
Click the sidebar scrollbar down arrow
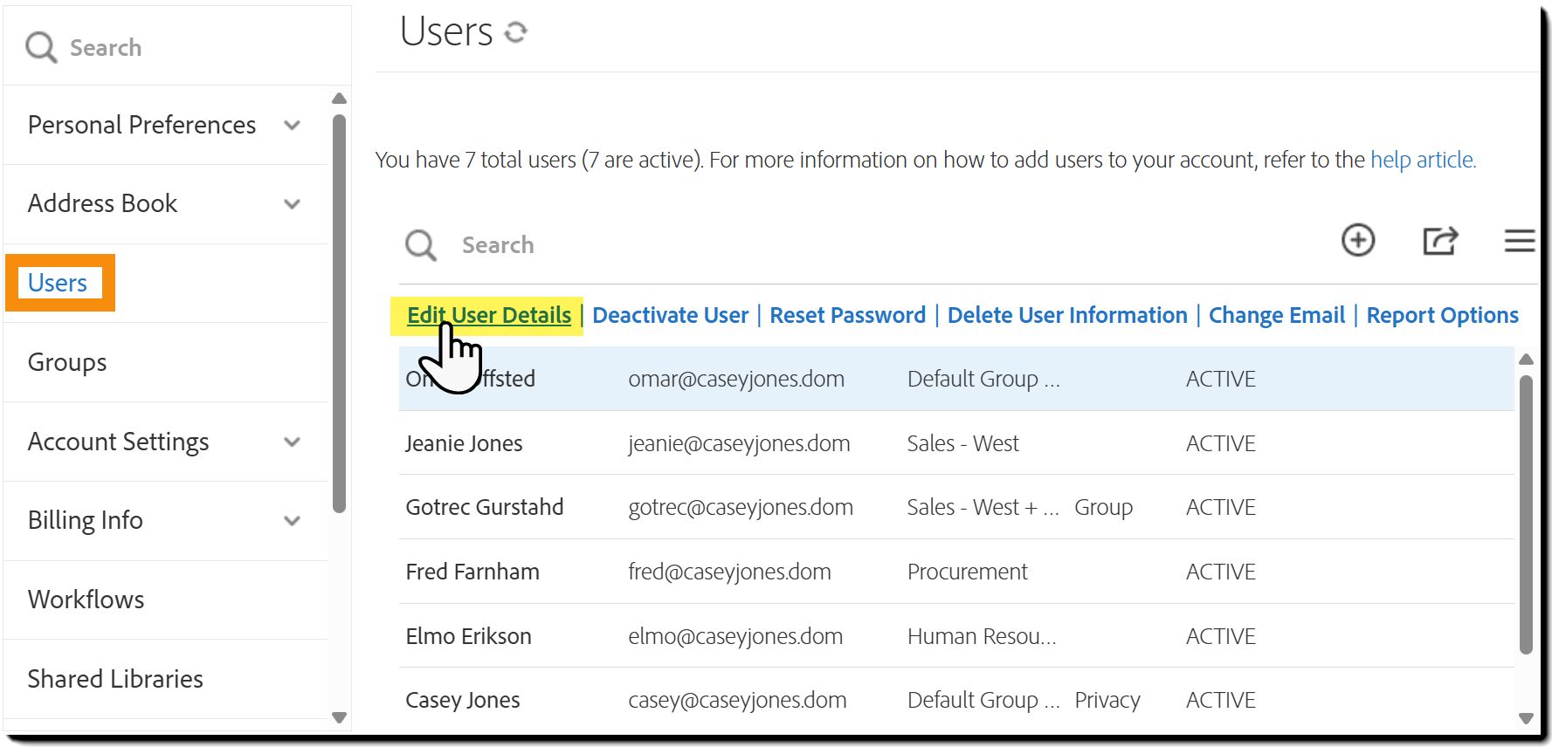point(340,717)
